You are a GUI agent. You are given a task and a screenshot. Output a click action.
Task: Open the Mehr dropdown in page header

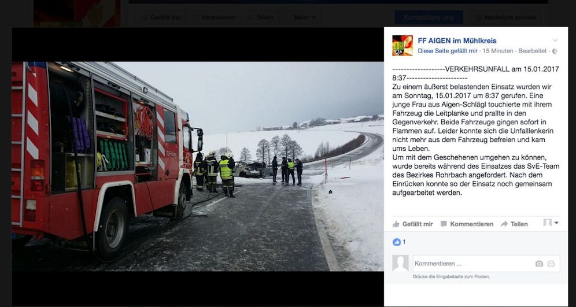(x=305, y=17)
